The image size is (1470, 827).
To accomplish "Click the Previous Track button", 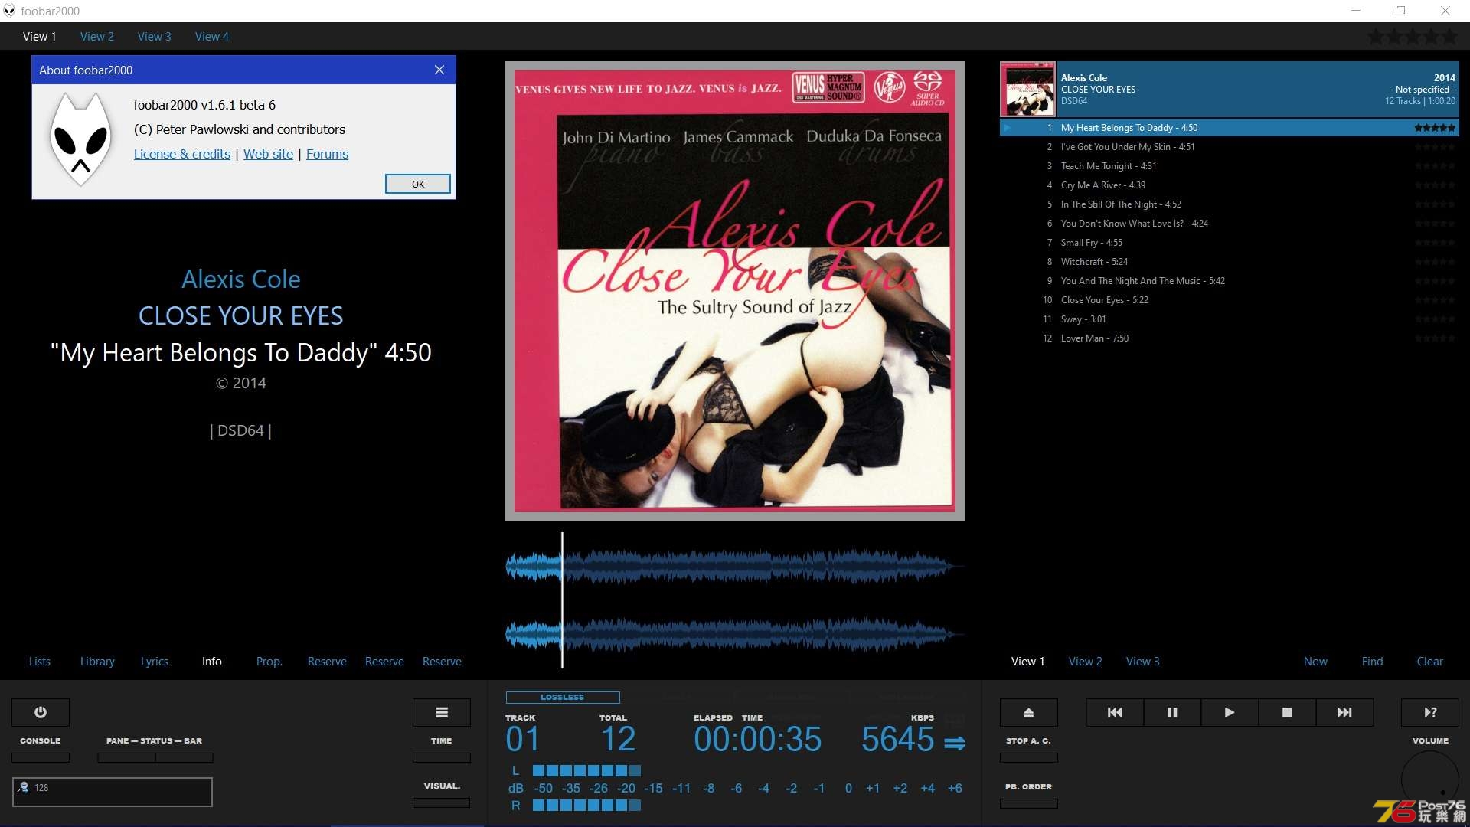I will [x=1115, y=712].
